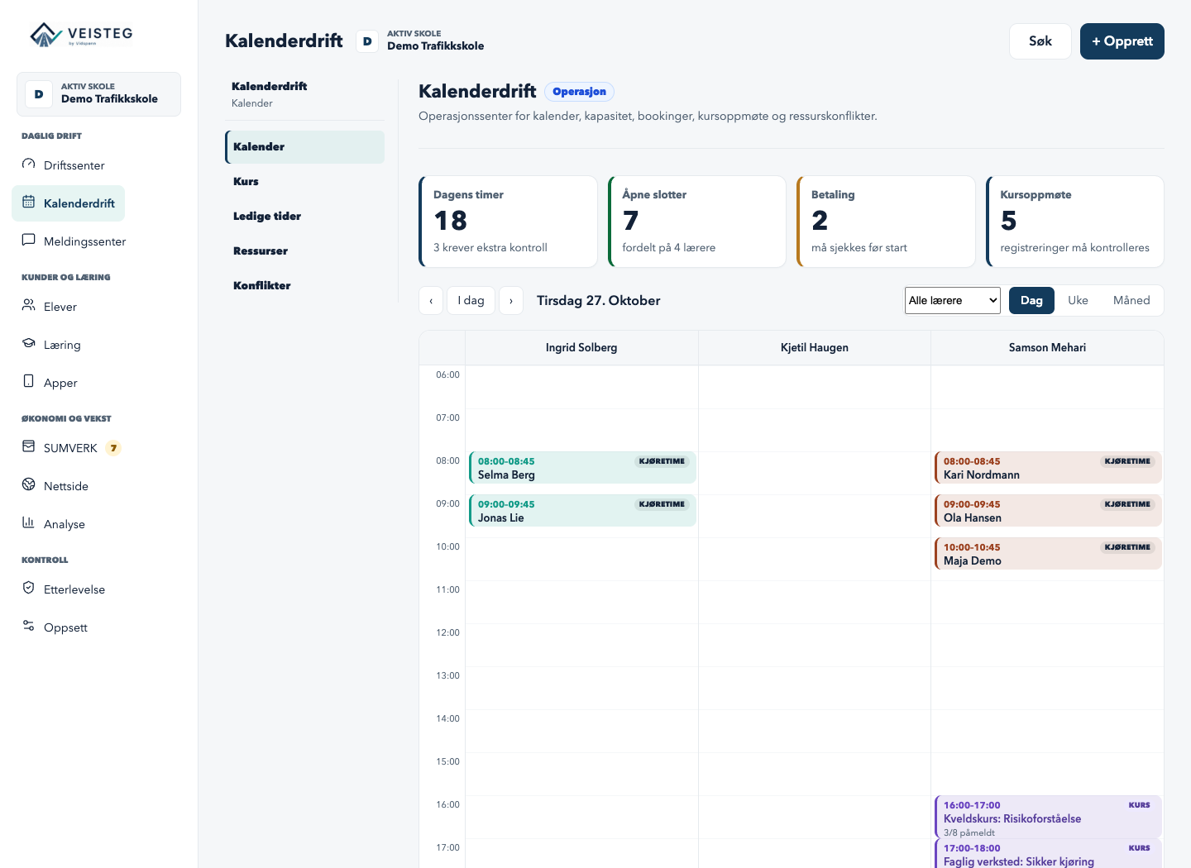Open the Aktiv skole selector in sidebar
Screen dimensions: 1191x868
tap(98, 94)
